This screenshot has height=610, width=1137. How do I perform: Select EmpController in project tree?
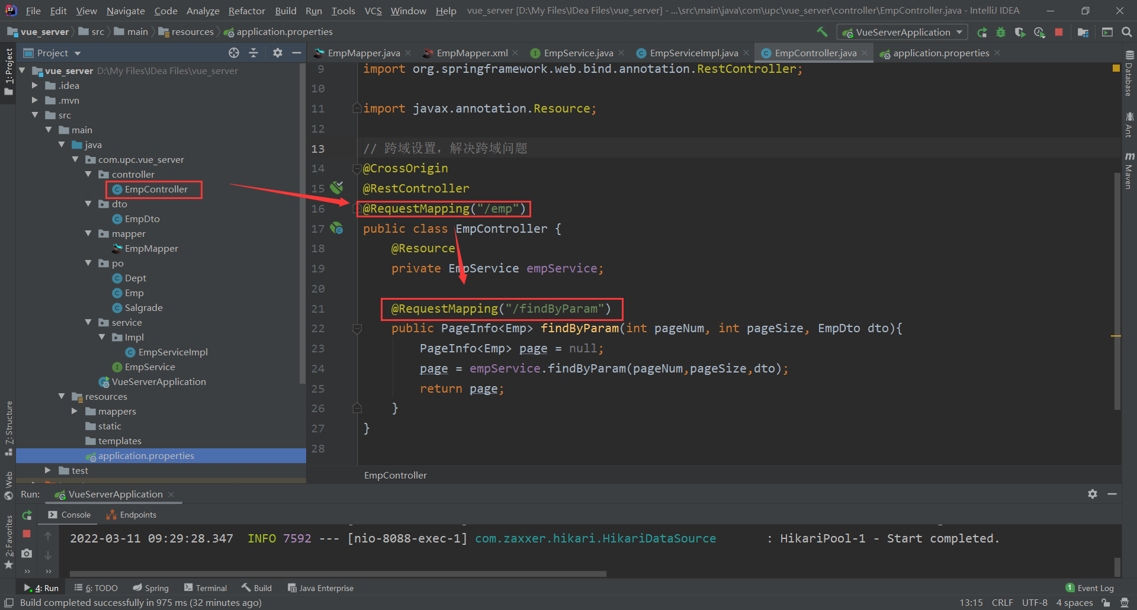click(156, 189)
